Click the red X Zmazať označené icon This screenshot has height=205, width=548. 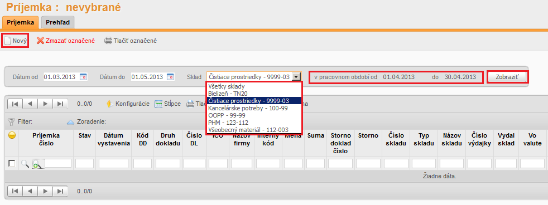tap(40, 41)
